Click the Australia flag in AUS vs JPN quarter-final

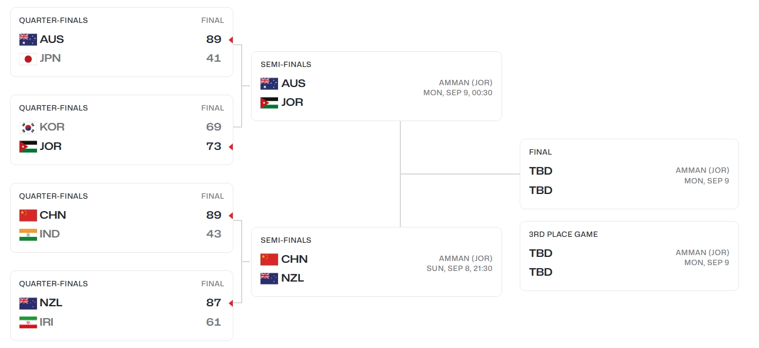[x=28, y=39]
